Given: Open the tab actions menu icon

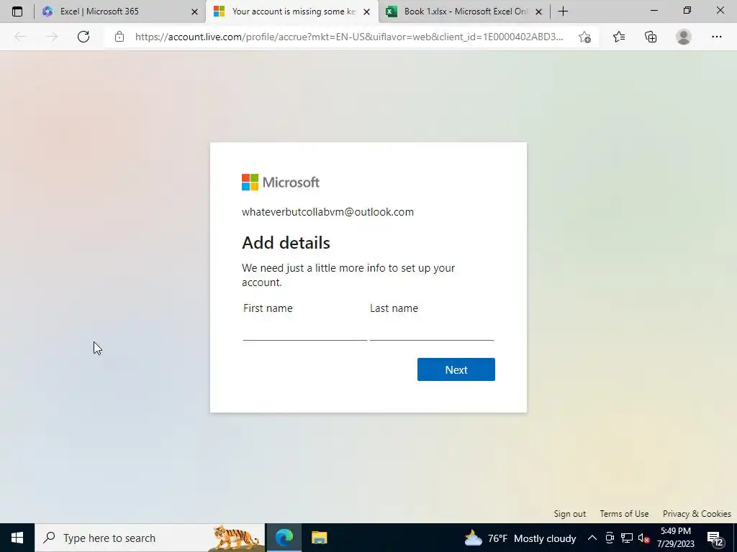Looking at the screenshot, I should 17,11.
